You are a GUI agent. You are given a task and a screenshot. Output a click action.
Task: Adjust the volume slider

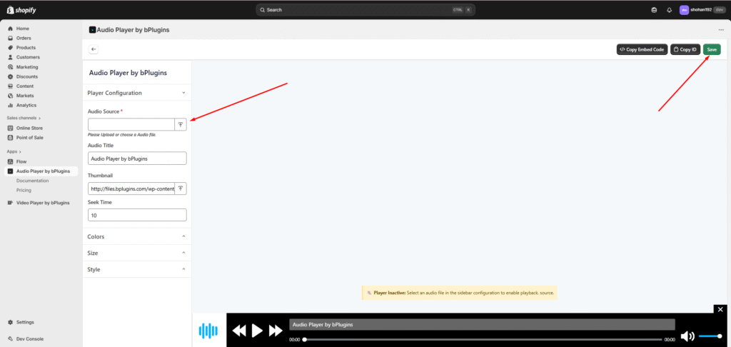tap(710, 336)
